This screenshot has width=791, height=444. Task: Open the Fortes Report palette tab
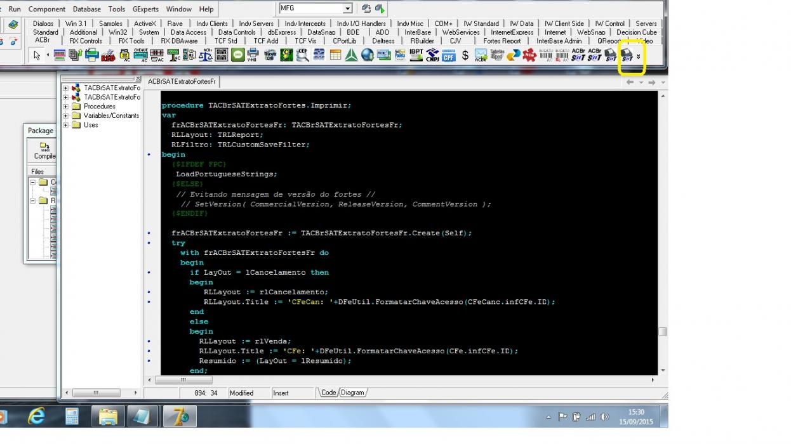click(x=502, y=41)
